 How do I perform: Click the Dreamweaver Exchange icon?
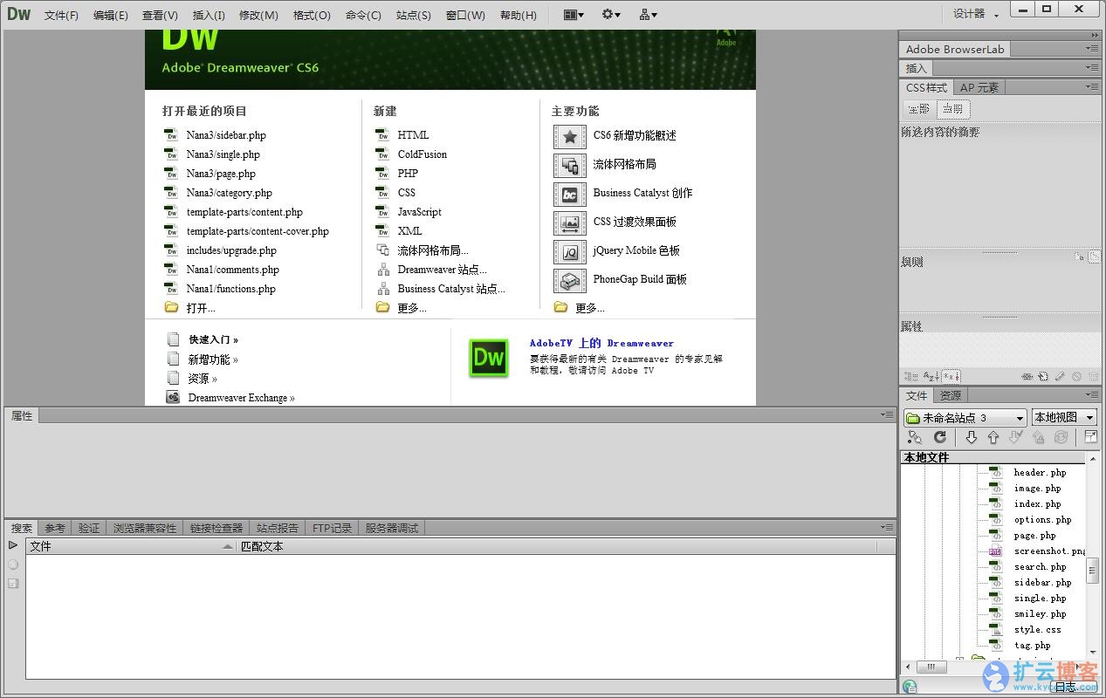173,398
